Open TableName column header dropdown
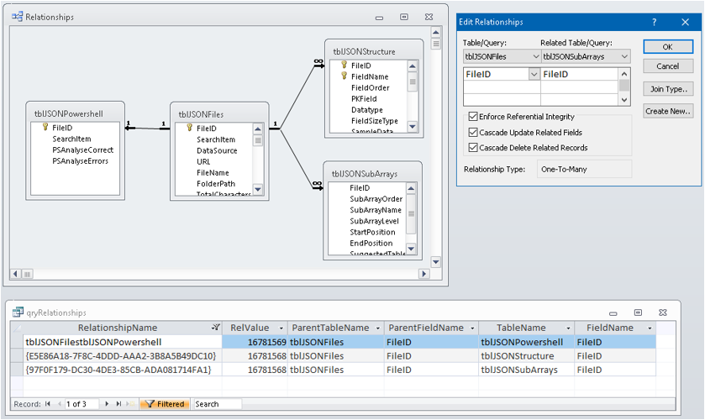The image size is (705, 420). tap(568, 328)
